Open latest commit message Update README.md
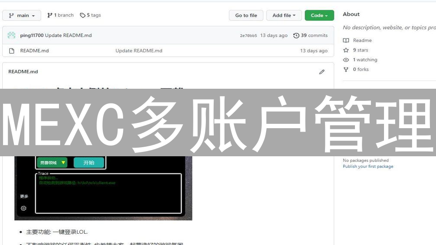 pyautogui.click(x=68, y=35)
